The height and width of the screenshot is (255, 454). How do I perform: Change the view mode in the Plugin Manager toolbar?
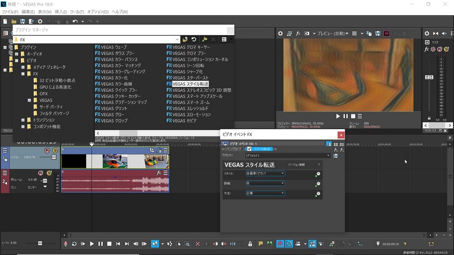click(224, 39)
